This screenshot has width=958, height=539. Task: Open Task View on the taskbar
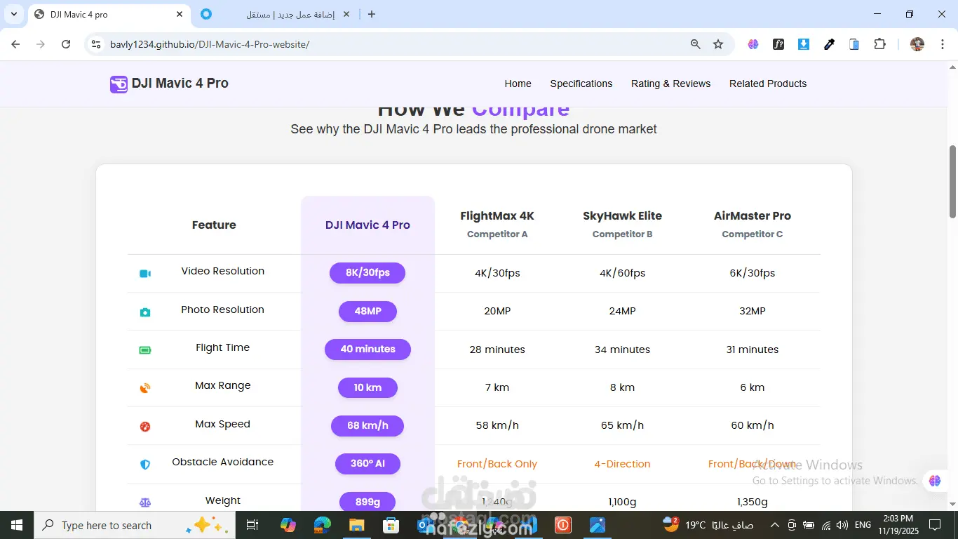(252, 525)
